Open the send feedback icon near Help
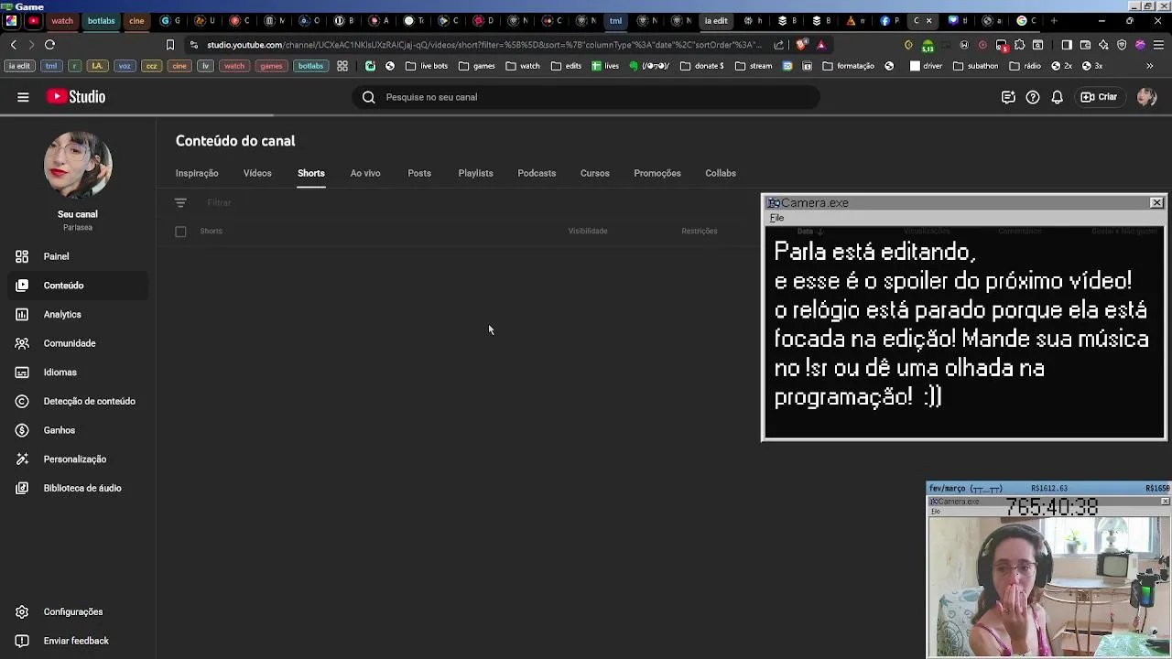 [x=1008, y=97]
